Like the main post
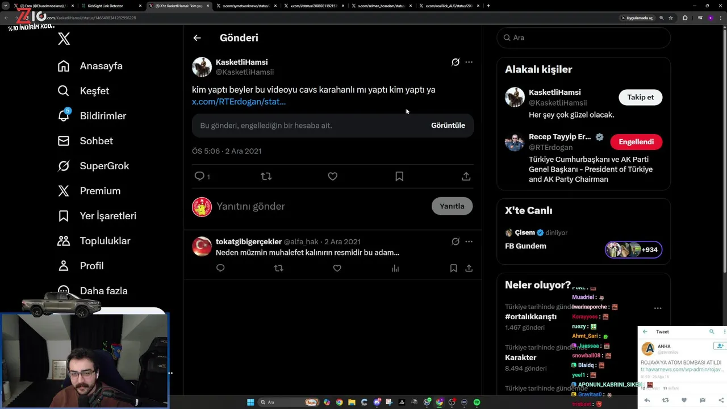 click(333, 177)
